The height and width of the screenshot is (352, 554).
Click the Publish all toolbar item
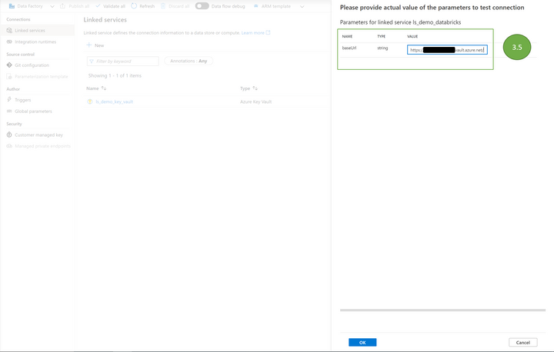[75, 6]
